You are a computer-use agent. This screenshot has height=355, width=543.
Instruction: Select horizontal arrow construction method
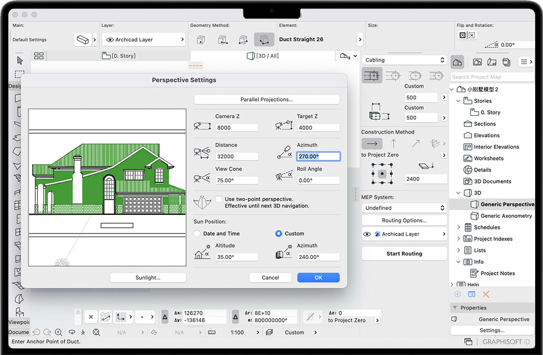pos(372,143)
